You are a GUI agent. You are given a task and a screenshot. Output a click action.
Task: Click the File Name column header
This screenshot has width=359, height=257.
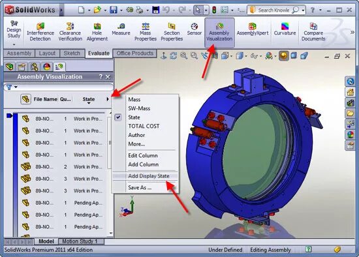click(45, 99)
